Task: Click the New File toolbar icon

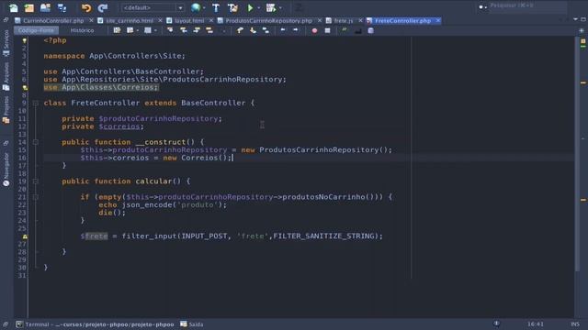Action: (14, 7)
